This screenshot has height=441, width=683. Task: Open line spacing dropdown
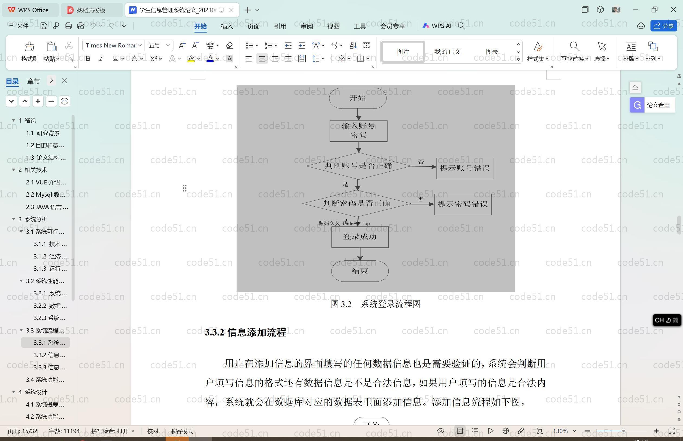323,59
